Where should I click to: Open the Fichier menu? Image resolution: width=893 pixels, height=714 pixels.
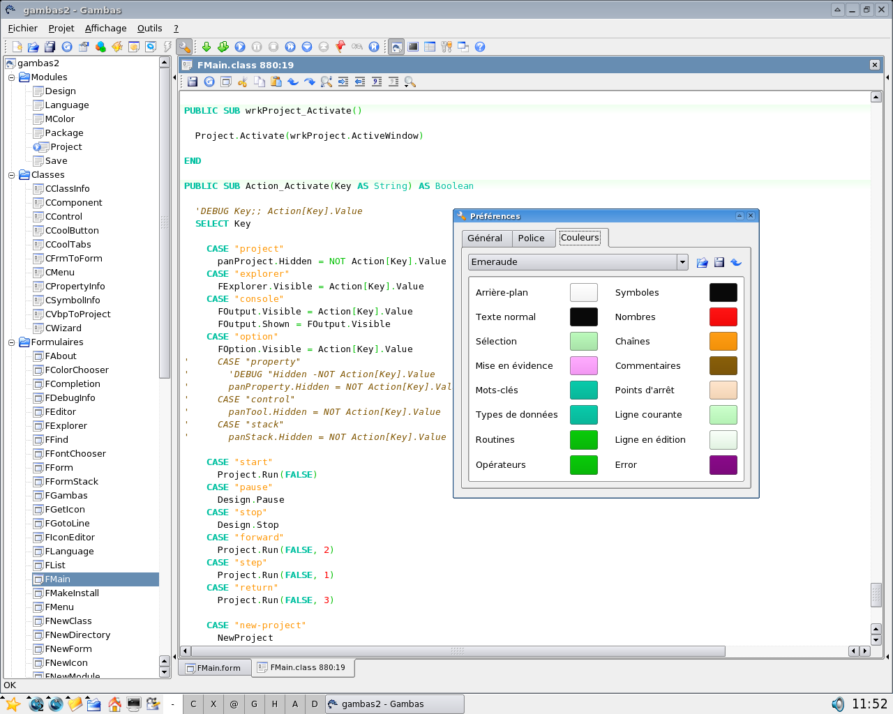pos(23,28)
